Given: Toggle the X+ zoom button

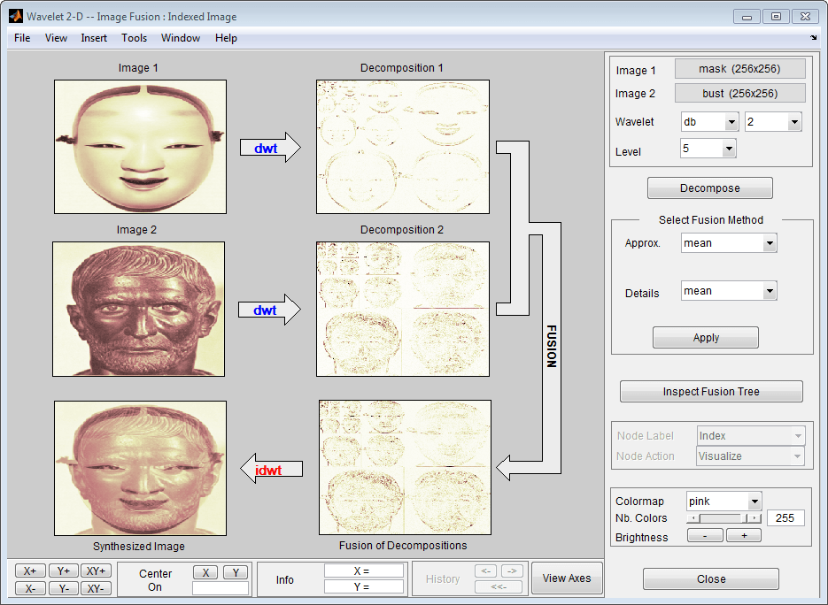Looking at the screenshot, I should pyautogui.click(x=30, y=571).
